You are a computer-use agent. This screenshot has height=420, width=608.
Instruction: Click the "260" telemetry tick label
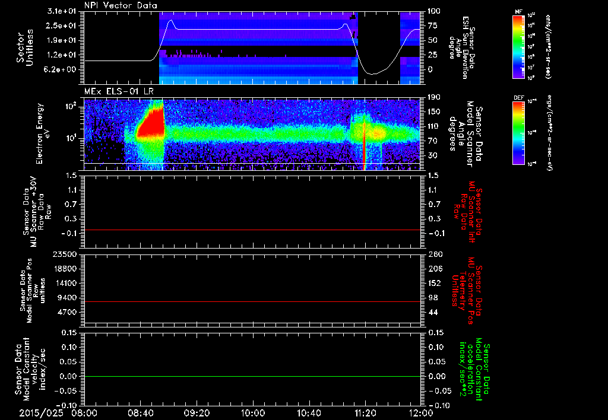click(x=434, y=254)
